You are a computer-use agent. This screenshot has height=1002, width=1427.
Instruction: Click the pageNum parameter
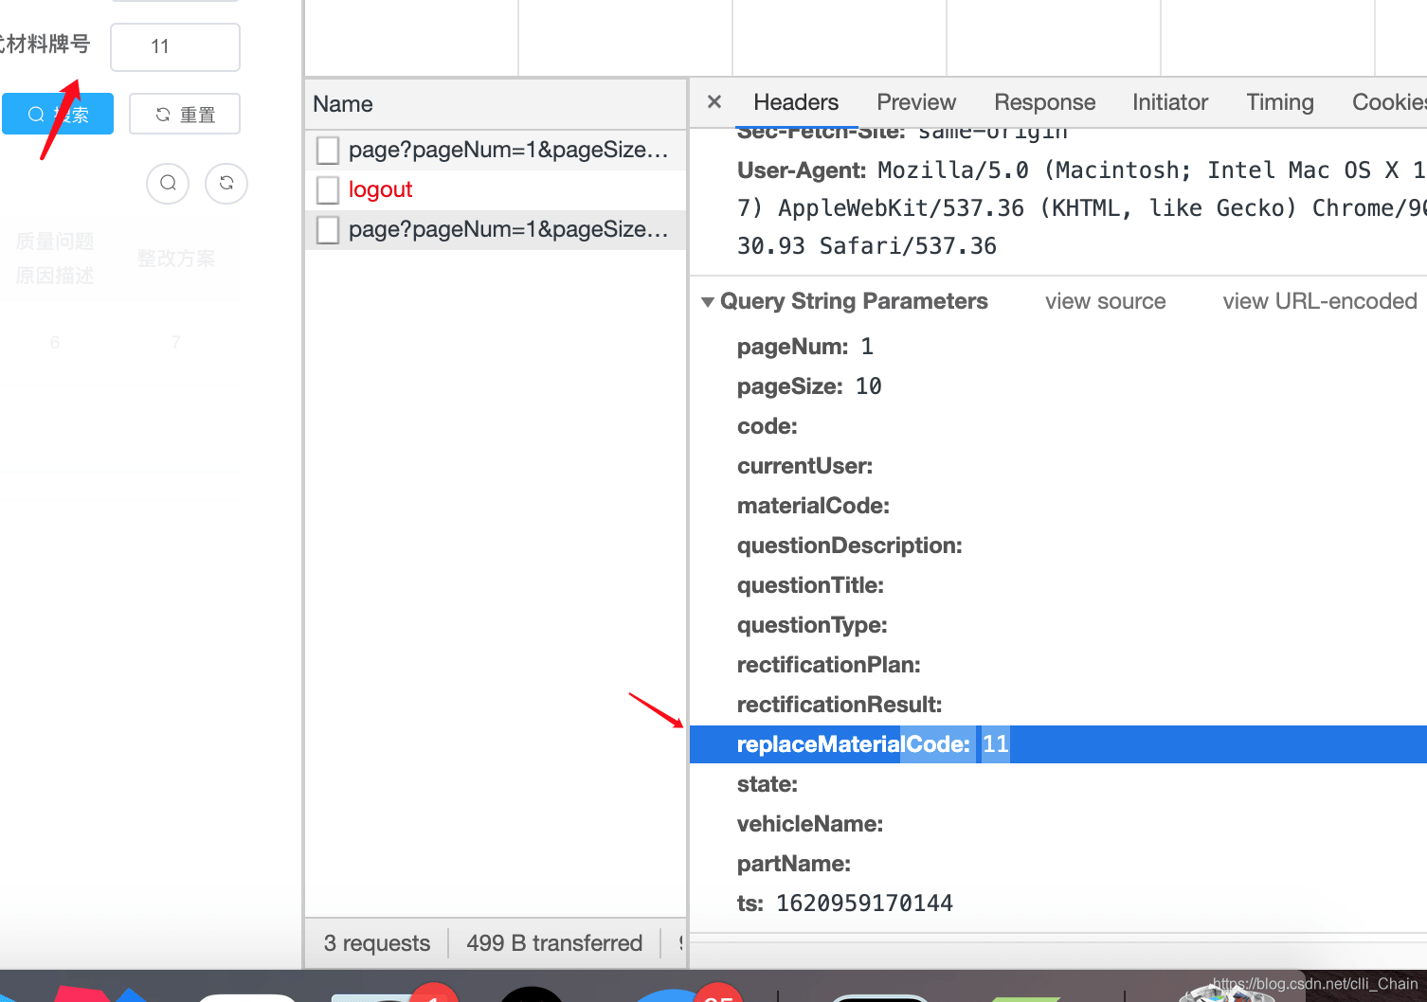(805, 347)
